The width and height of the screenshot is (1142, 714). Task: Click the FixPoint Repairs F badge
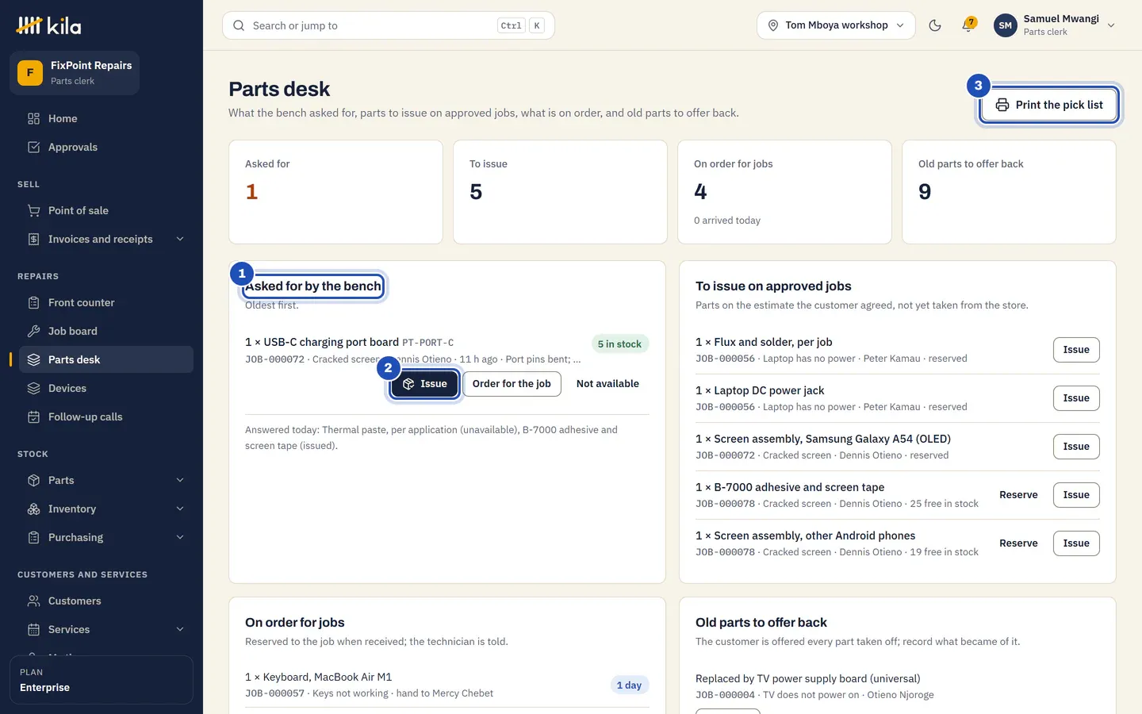(x=30, y=73)
